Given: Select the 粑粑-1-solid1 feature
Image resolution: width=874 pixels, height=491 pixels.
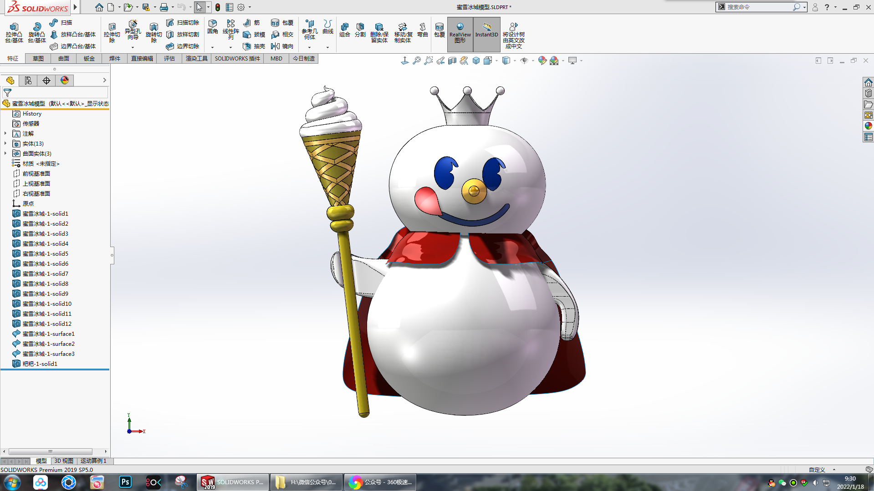Looking at the screenshot, I should click(35, 364).
